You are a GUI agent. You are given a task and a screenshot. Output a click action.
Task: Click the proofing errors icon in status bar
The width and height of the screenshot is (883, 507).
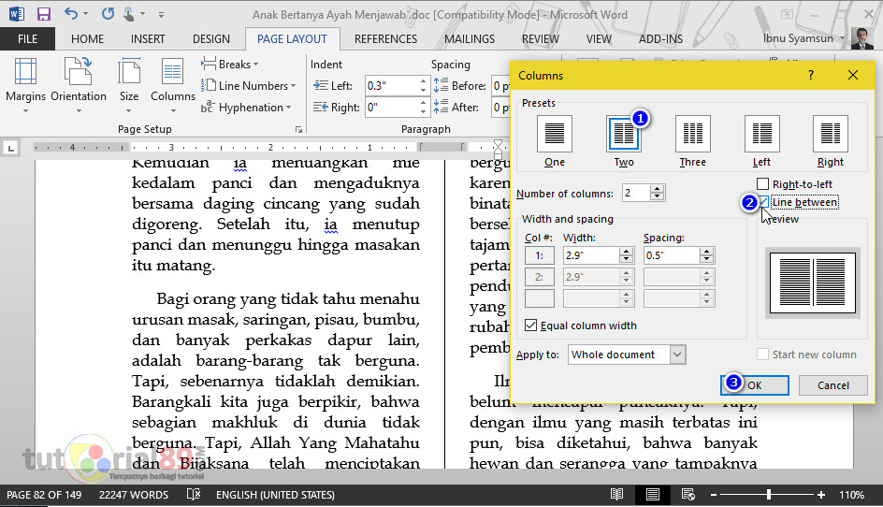(193, 495)
